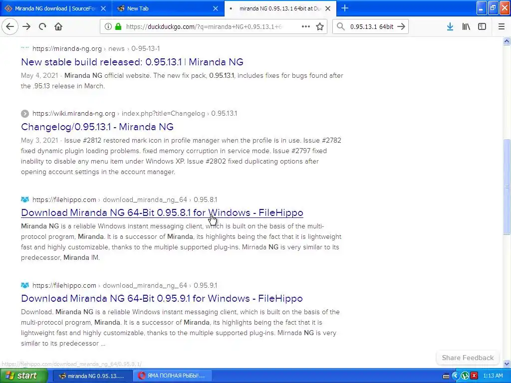Click the search magnifier icon

click(x=340, y=27)
